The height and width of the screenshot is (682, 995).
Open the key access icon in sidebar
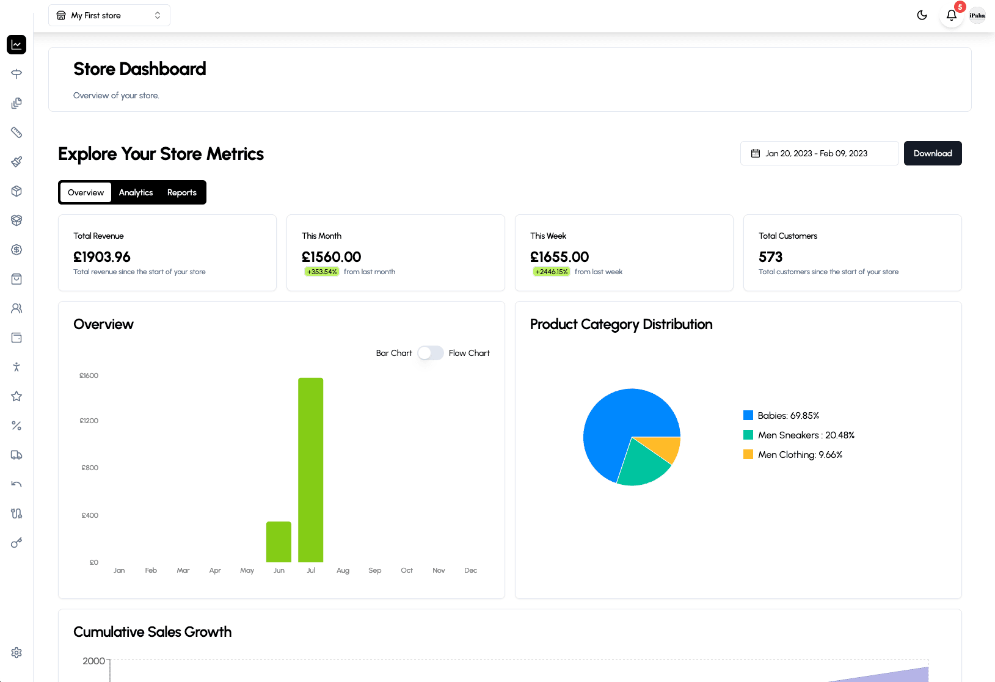16,543
